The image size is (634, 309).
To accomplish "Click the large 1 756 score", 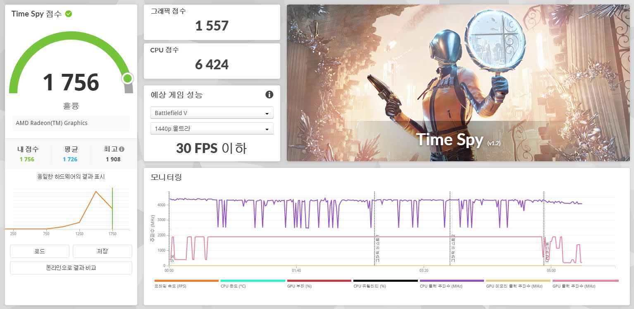I will tap(71, 82).
